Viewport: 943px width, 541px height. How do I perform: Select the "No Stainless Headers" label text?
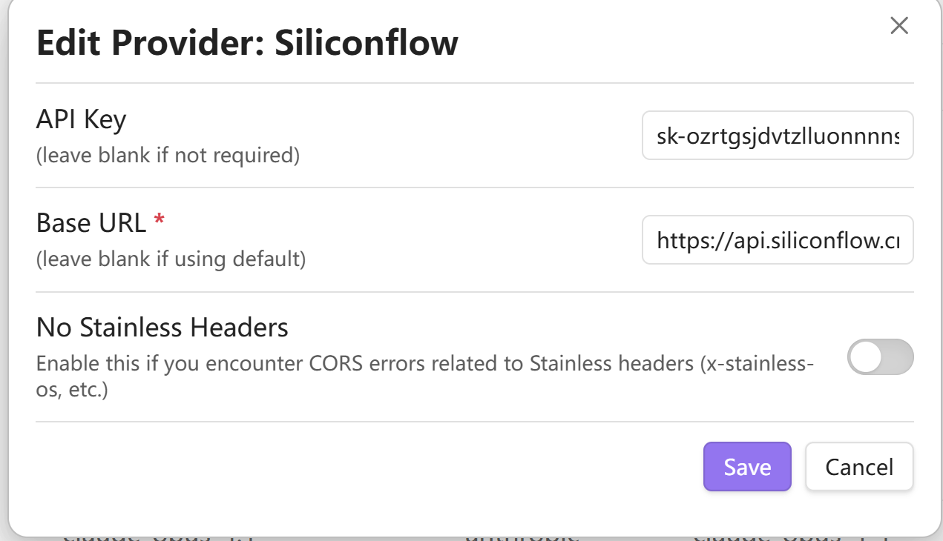coord(162,327)
